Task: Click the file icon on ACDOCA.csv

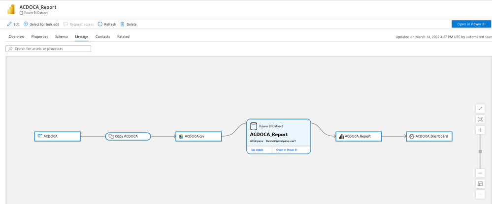Action: (181, 136)
